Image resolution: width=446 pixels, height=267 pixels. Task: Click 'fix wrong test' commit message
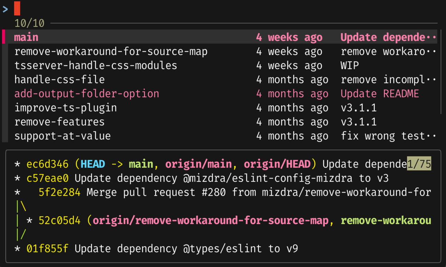point(388,136)
